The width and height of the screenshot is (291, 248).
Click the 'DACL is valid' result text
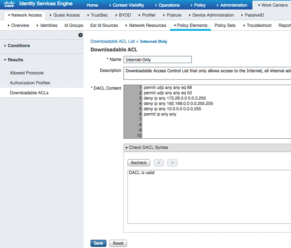(x=141, y=173)
